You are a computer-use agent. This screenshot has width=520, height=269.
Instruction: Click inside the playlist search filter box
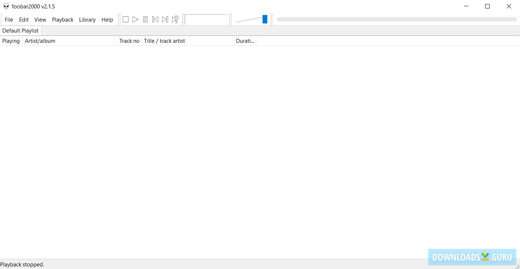pos(207,19)
